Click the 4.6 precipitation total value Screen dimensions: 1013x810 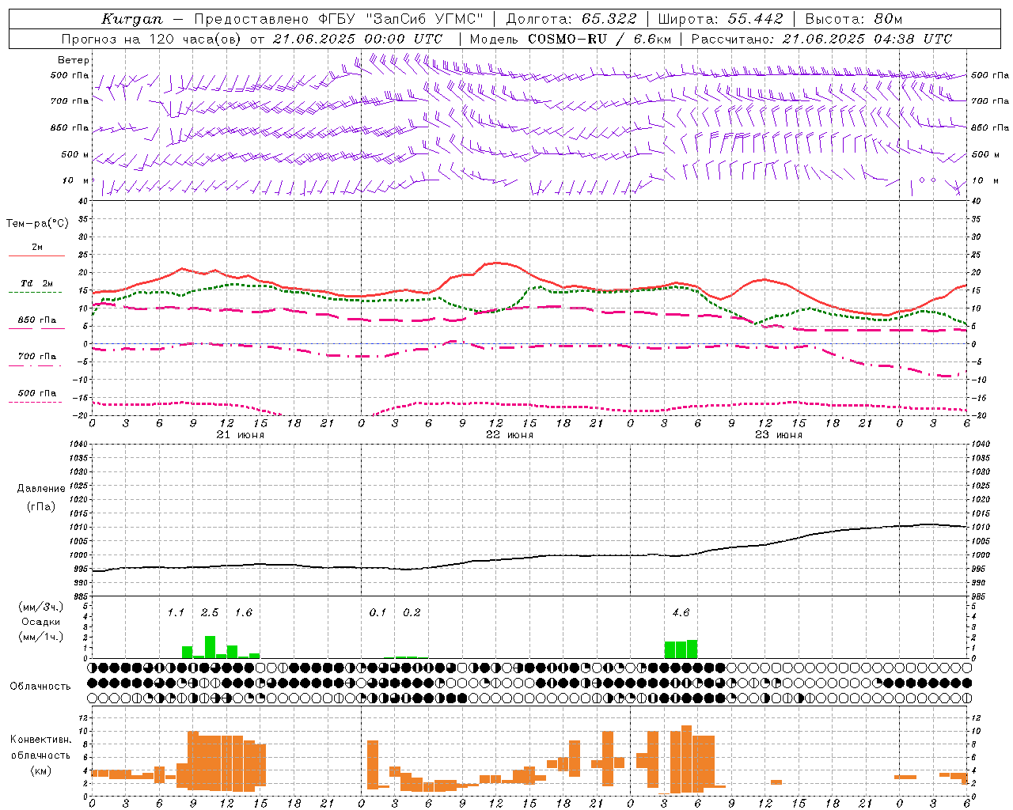point(681,613)
